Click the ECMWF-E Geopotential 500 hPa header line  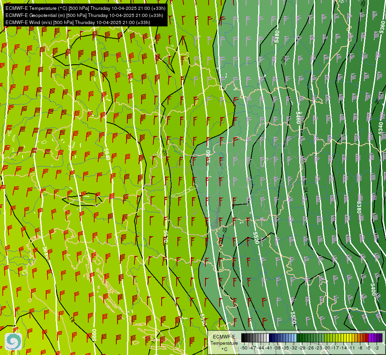[84, 15]
